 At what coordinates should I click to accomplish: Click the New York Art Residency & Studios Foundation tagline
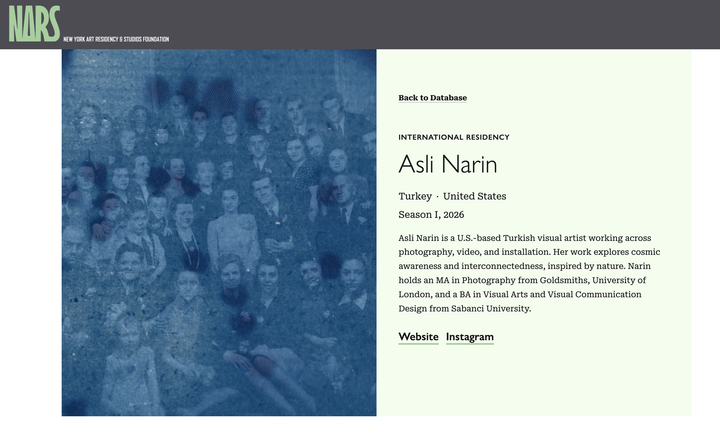(116, 39)
